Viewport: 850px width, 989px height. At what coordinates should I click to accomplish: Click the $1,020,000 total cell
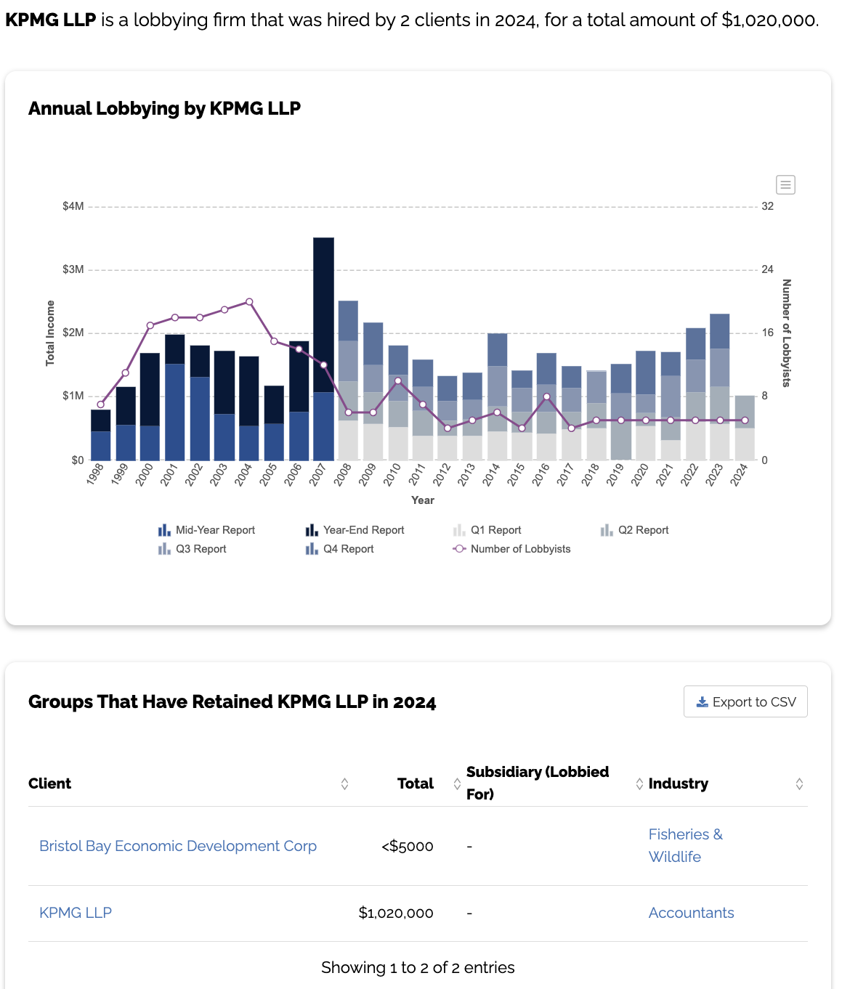tap(396, 913)
